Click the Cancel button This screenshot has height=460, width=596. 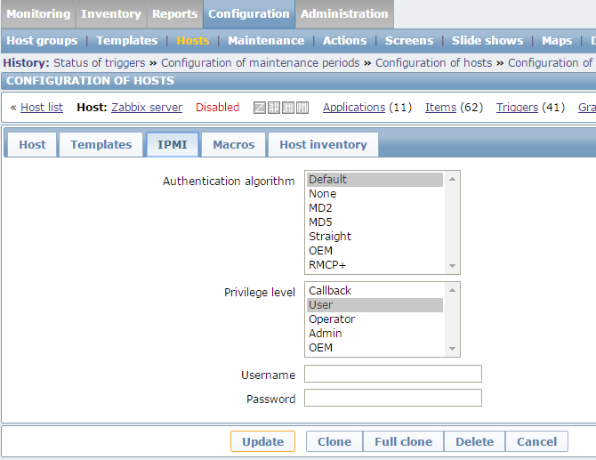tap(536, 441)
